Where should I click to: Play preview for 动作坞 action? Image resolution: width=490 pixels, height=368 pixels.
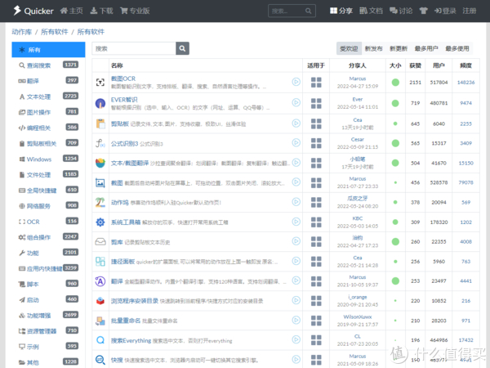point(296,202)
